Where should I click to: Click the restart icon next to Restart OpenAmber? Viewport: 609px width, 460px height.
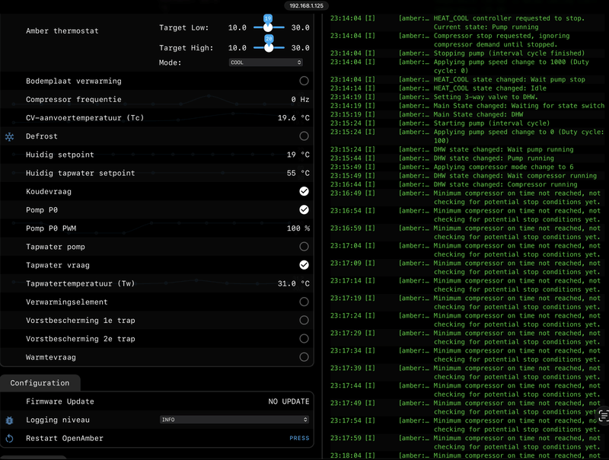(x=10, y=439)
